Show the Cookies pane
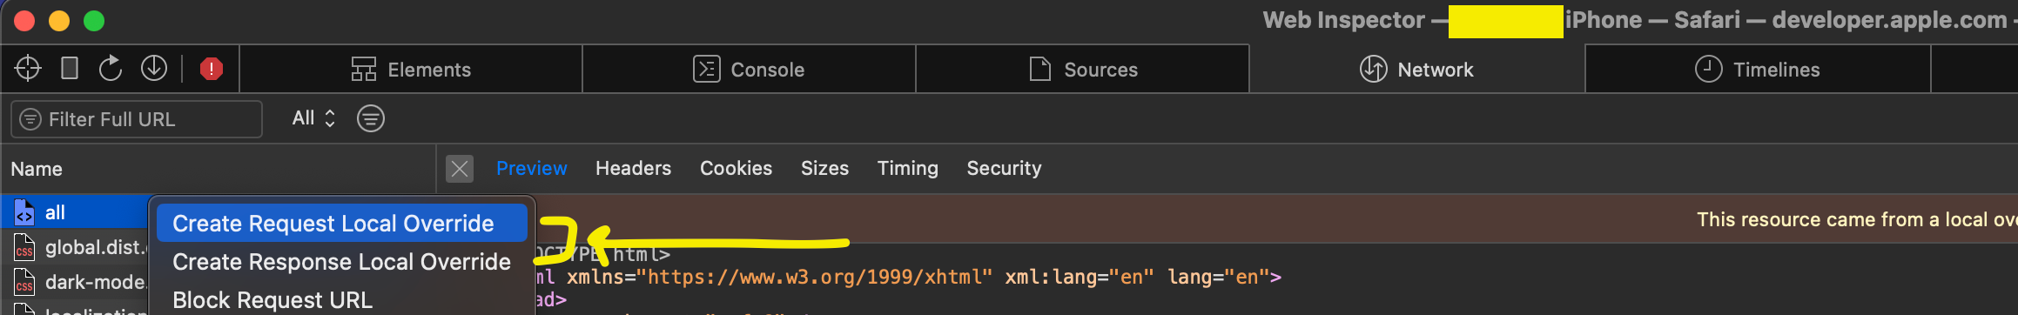 click(736, 168)
